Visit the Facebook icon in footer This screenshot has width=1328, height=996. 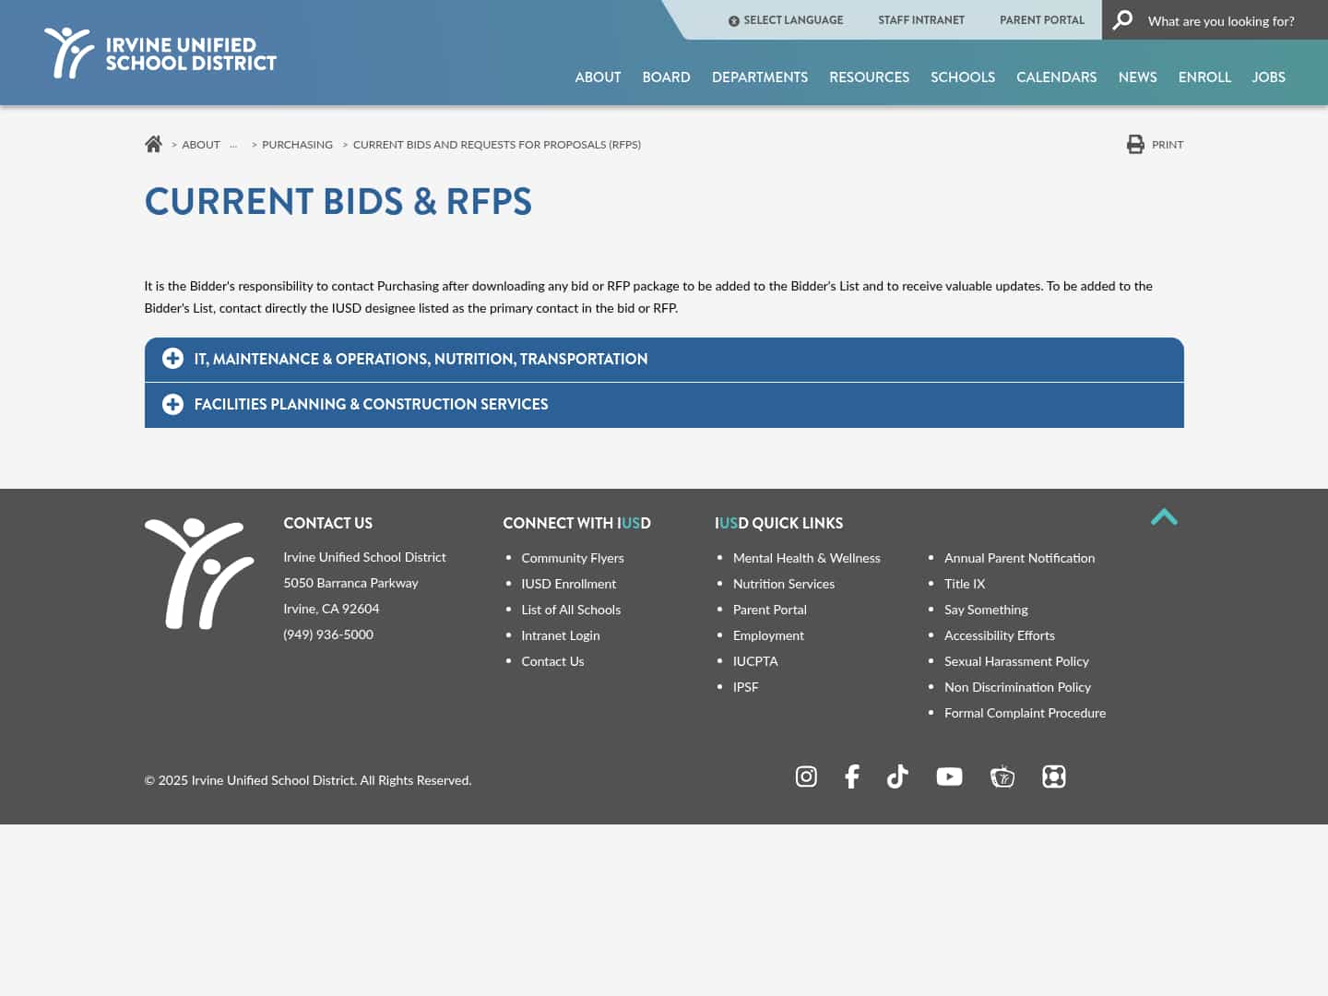[851, 777]
